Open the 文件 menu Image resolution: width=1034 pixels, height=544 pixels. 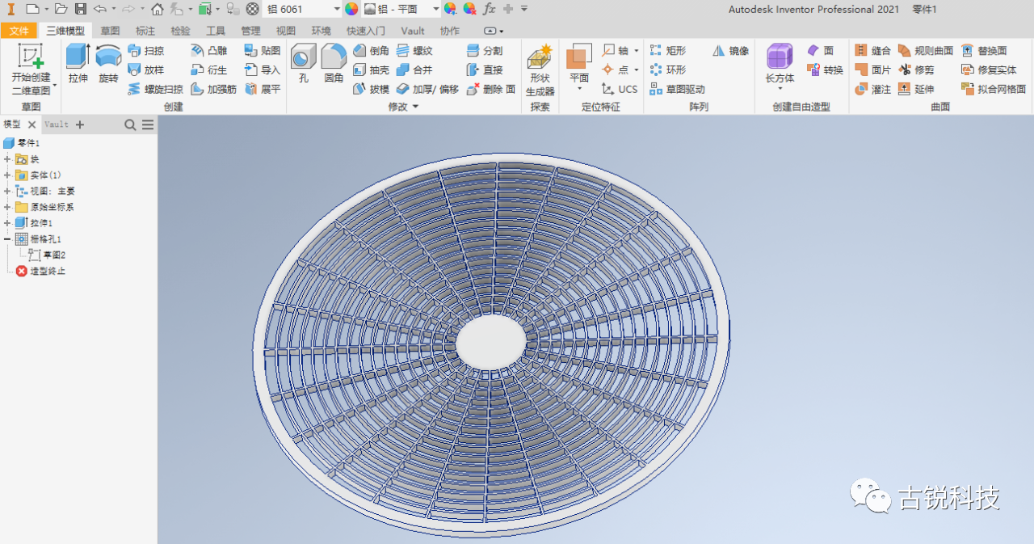pyautogui.click(x=19, y=31)
